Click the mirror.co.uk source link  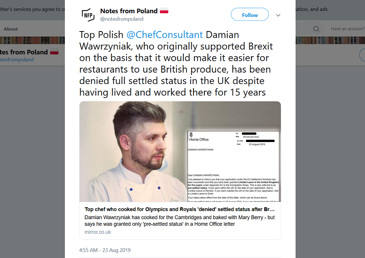98,232
